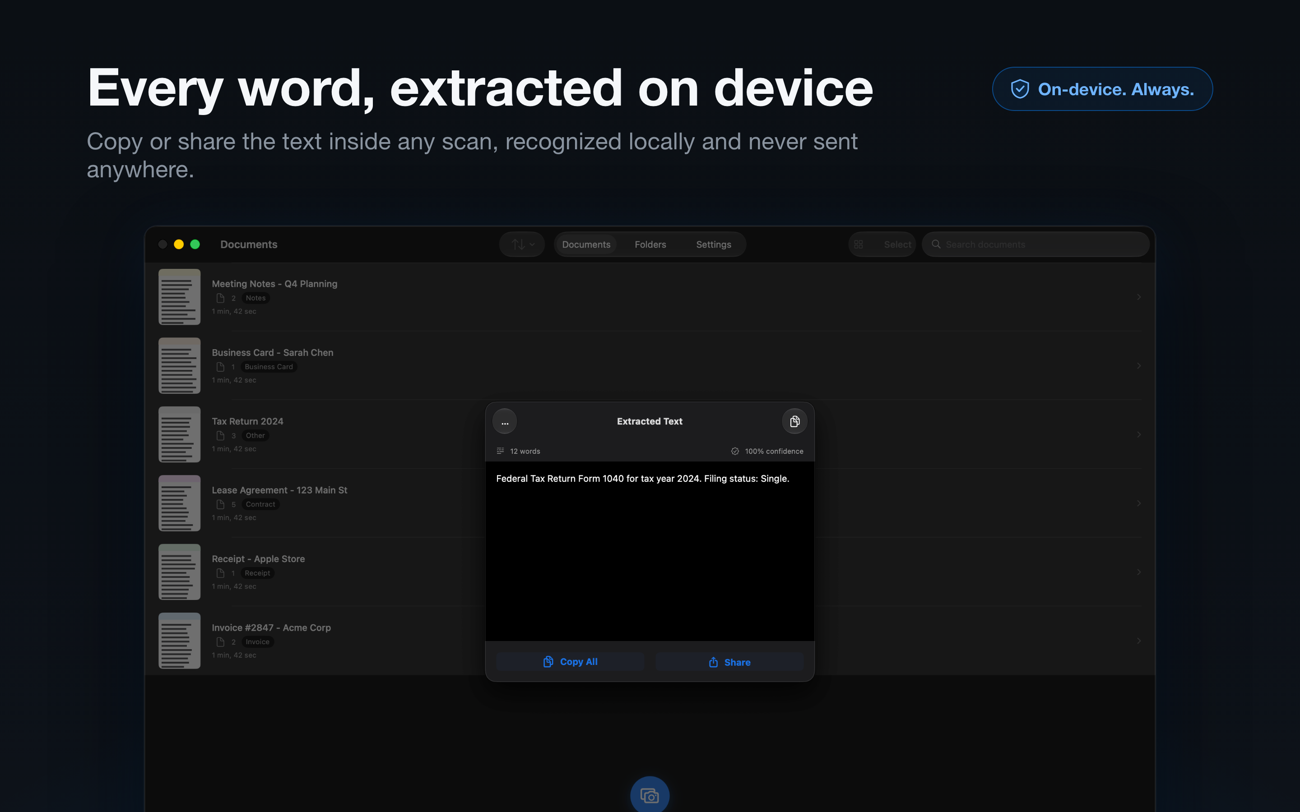Share the extracted text

point(729,662)
